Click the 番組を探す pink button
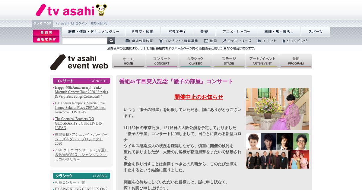 pos(46,39)
